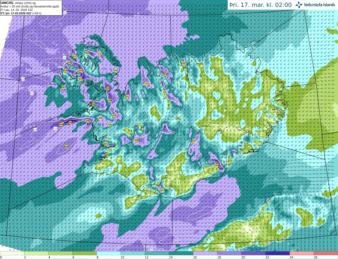Click legend scale value 2
This screenshot has width=338, height=259.
(25, 257)
